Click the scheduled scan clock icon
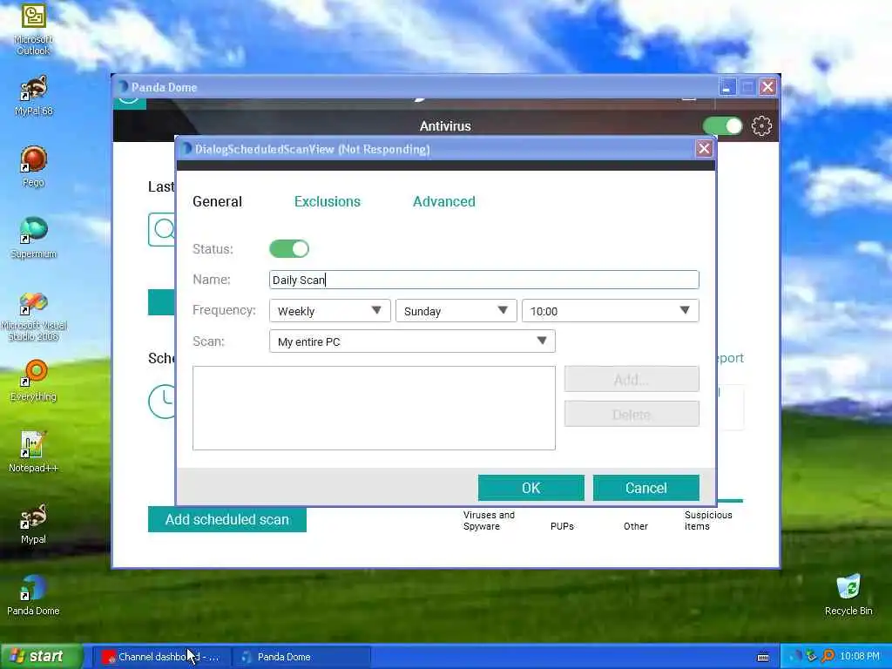892x669 pixels. [163, 401]
